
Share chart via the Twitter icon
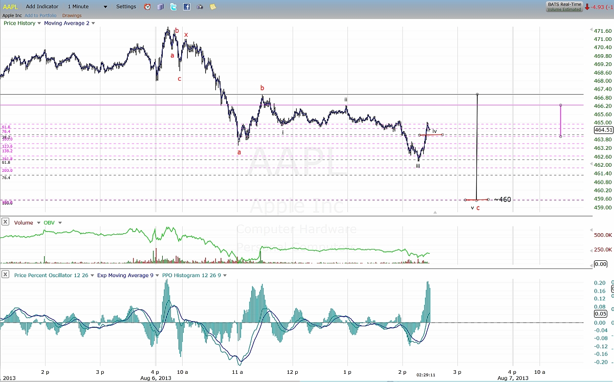tap(173, 7)
